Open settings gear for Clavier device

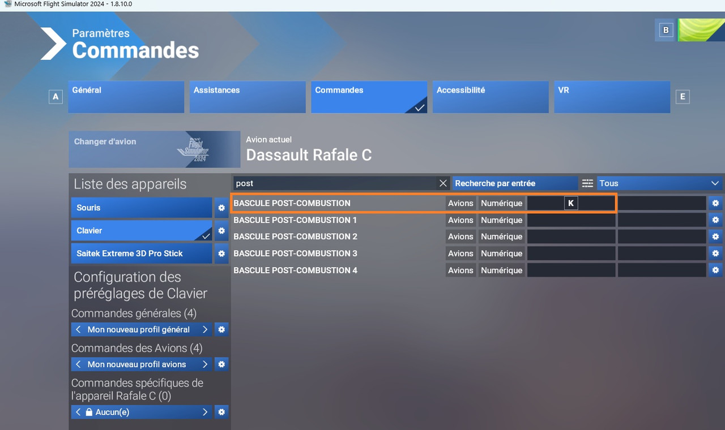(x=221, y=231)
